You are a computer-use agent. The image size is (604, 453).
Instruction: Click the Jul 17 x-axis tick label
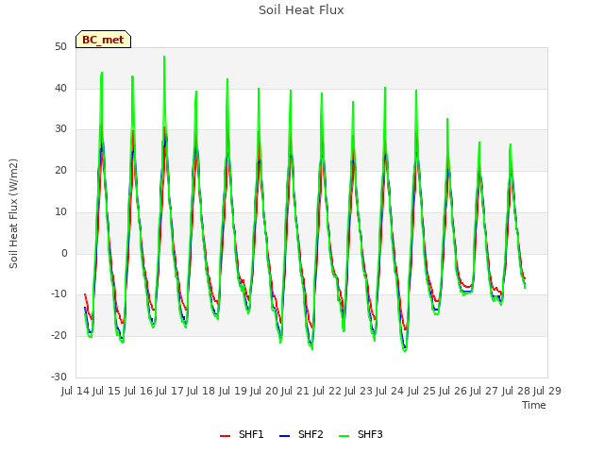pyautogui.click(x=170, y=391)
